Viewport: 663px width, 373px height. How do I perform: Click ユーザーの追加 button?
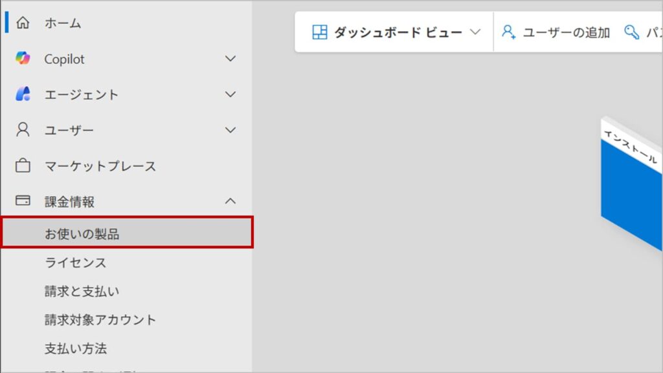pos(566,32)
